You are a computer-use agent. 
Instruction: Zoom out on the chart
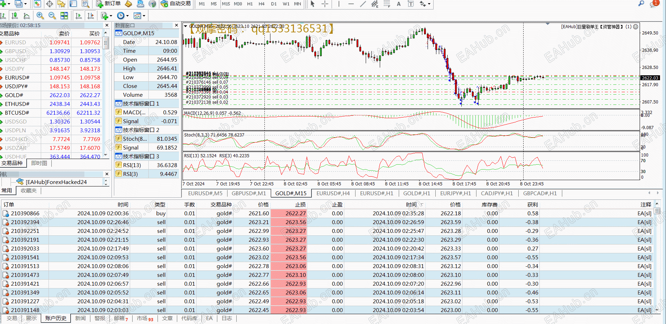[x=52, y=16]
